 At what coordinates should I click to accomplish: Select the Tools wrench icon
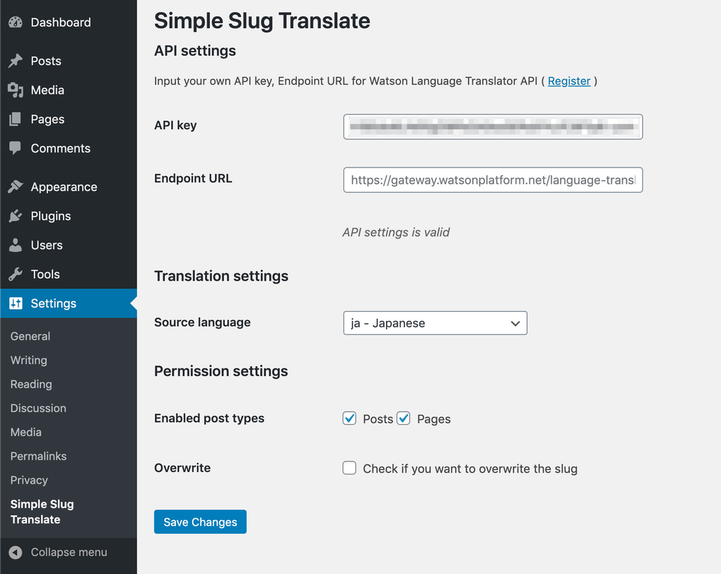pos(16,274)
